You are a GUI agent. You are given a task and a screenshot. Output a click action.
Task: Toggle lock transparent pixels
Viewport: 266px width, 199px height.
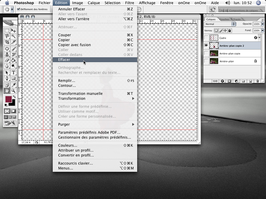pyautogui.click(x=216, y=31)
